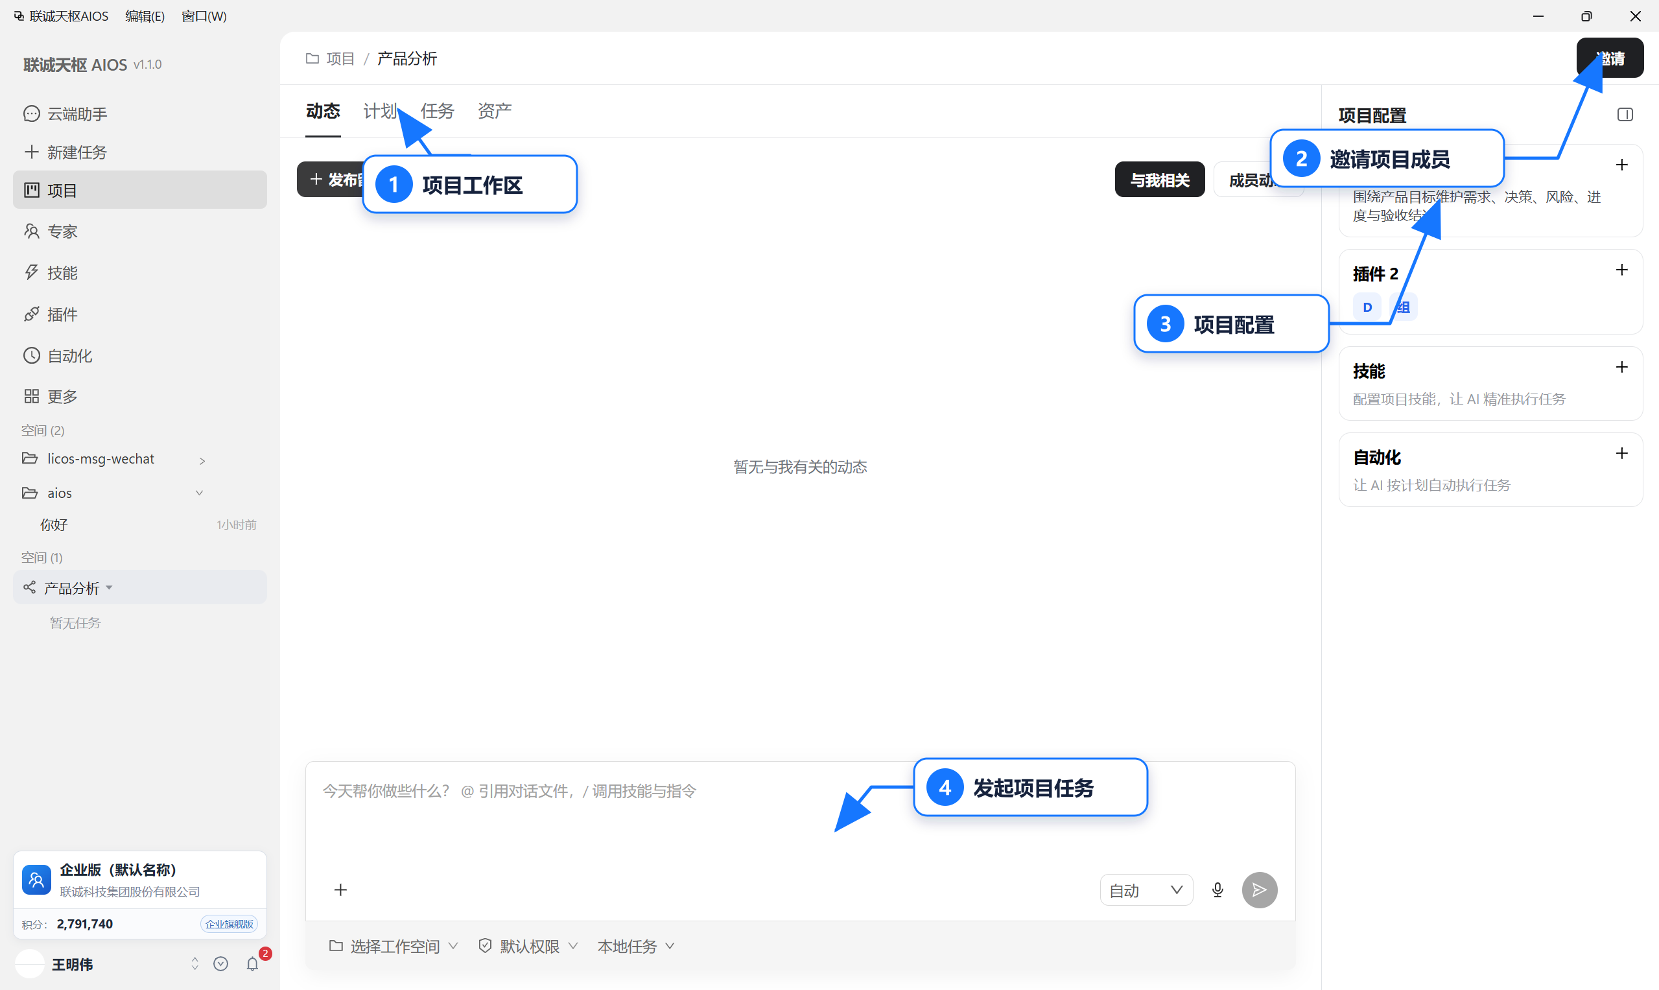This screenshot has width=1659, height=990.
Task: Switch to the 计划 tab
Action: pos(381,111)
